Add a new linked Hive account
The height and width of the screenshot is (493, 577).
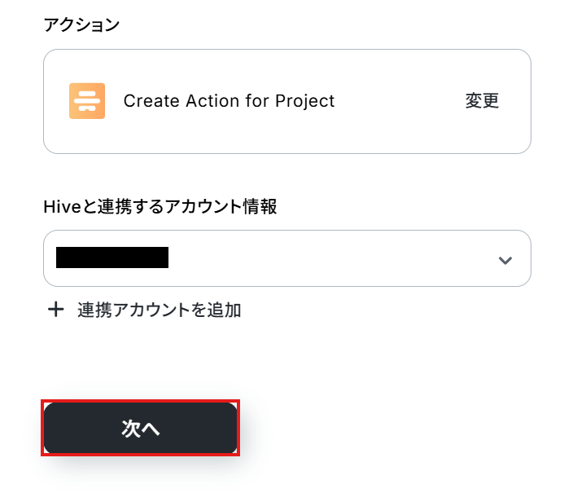point(146,310)
